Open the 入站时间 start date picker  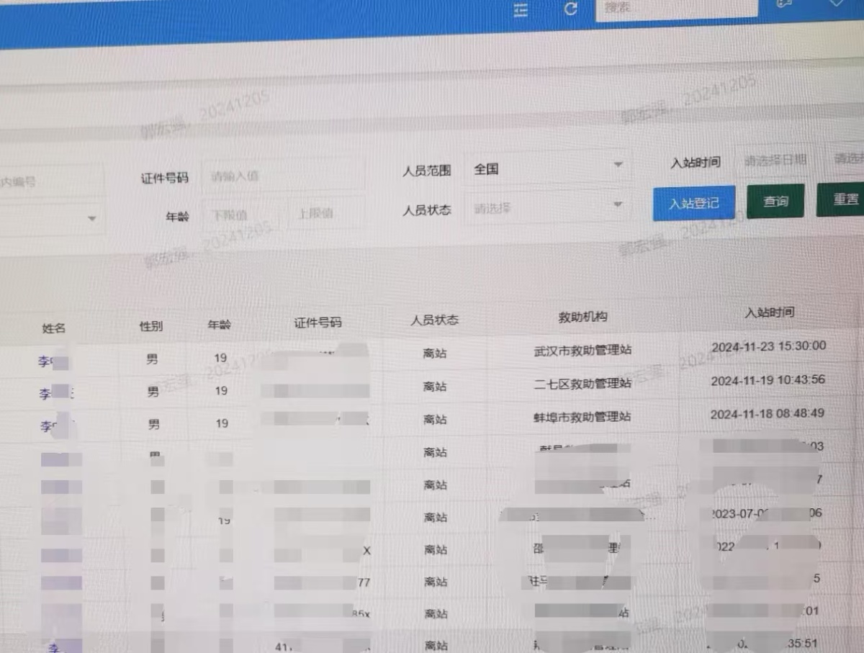point(775,161)
